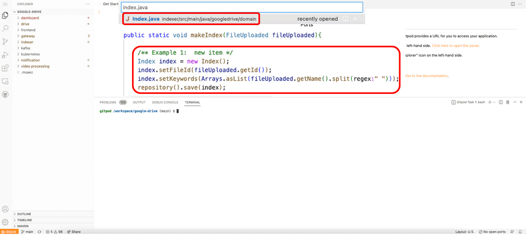Viewport: 526px width, 236px height.
Task: Expand the OUTLINE section
Action: coord(24,214)
